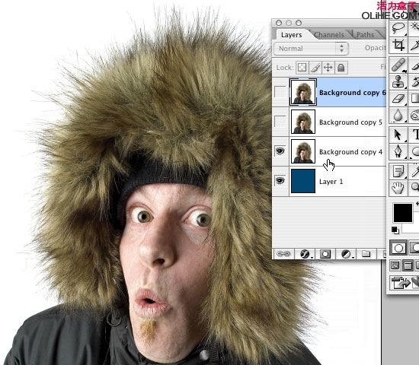Select the Hand tool
This screenshot has height=365, width=419.
(x=398, y=188)
